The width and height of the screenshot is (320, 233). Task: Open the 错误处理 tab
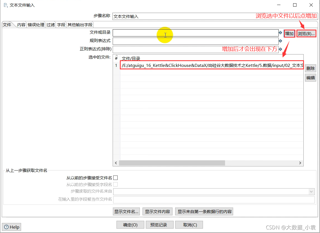point(36,25)
